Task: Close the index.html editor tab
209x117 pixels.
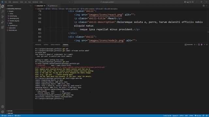Action: [x=45, y=6]
